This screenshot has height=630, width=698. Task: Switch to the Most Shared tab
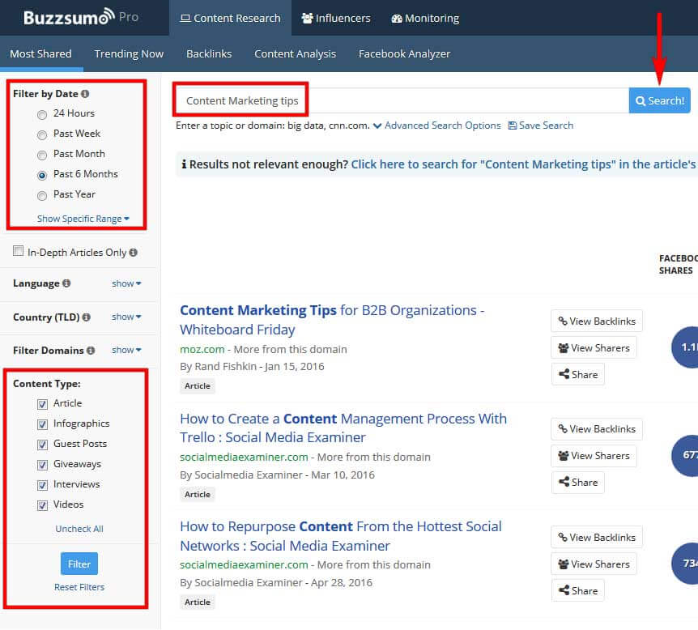point(40,54)
